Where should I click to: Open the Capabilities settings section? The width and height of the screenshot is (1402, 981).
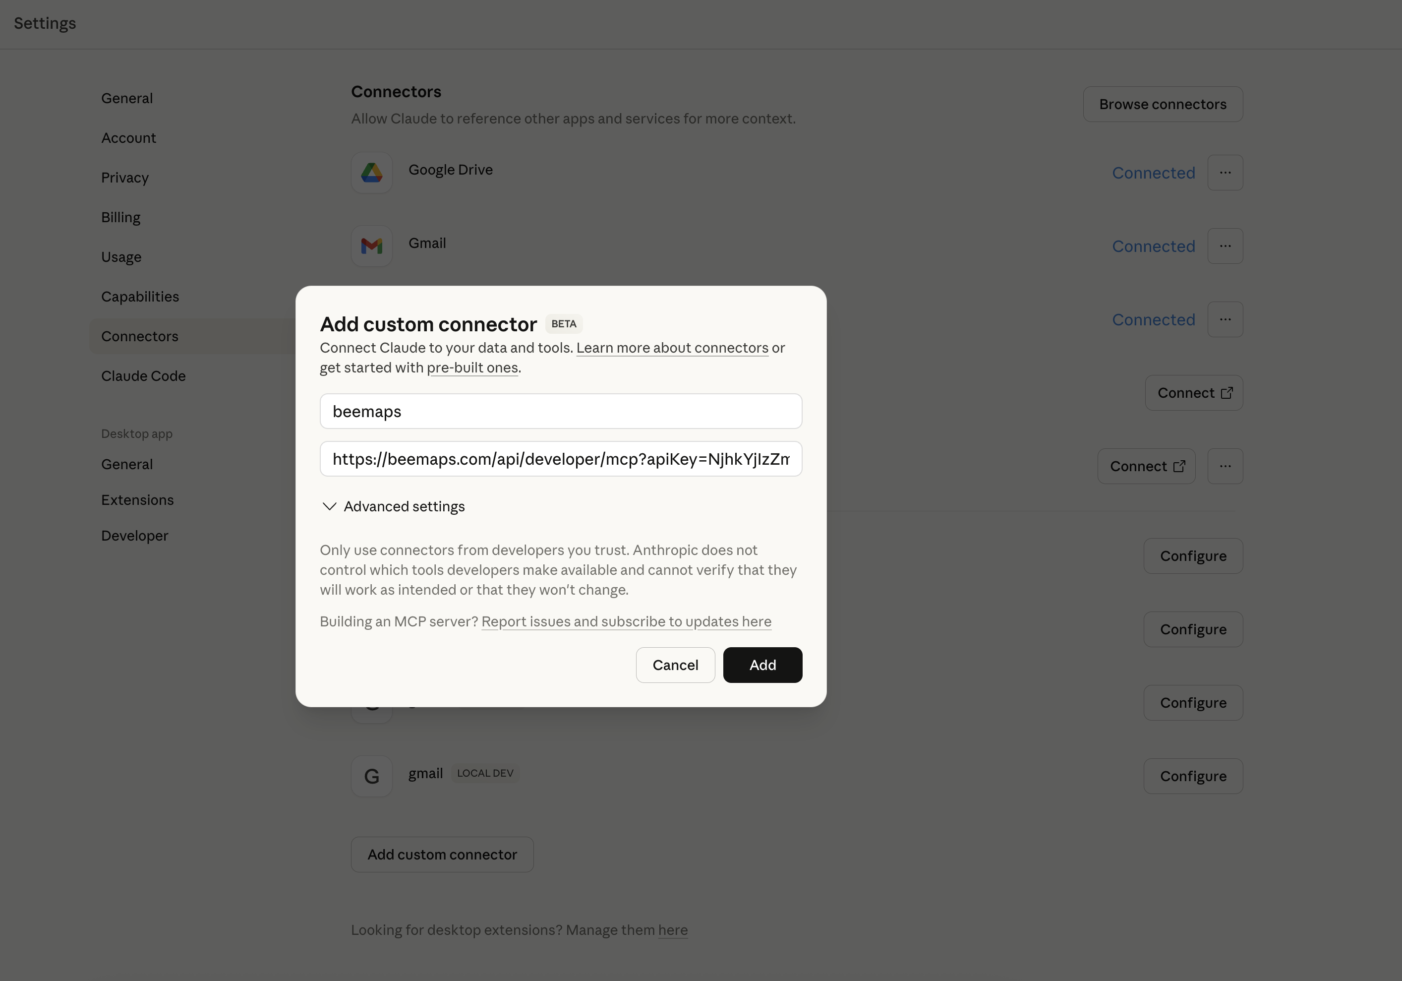tap(140, 297)
